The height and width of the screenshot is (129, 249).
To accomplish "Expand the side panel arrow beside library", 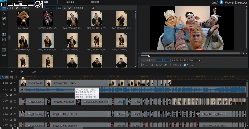I will click(x=9, y=37).
